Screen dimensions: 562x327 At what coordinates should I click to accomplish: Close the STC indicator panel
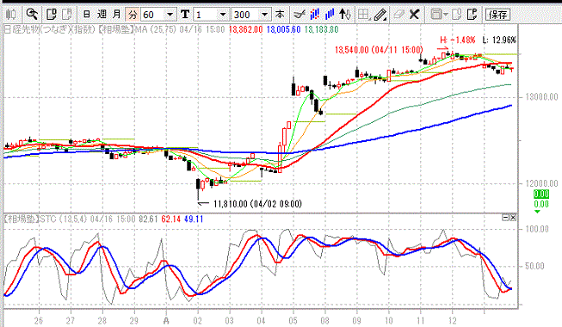[x=513, y=218]
